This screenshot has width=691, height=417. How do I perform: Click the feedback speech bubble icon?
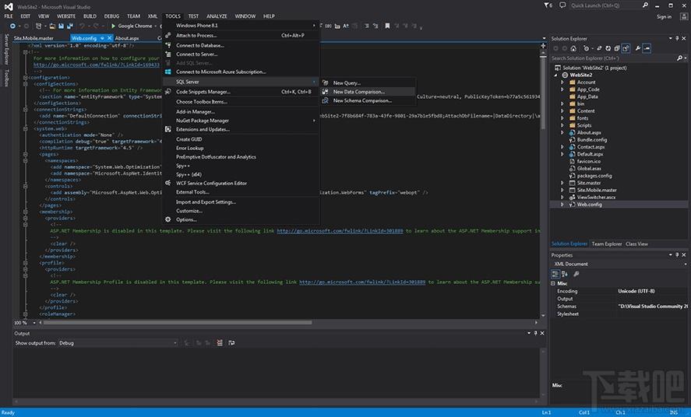562,5
